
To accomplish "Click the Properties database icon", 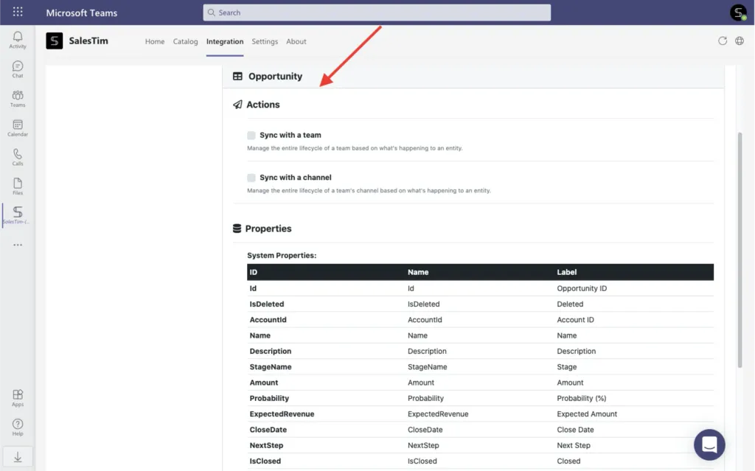I will [237, 228].
